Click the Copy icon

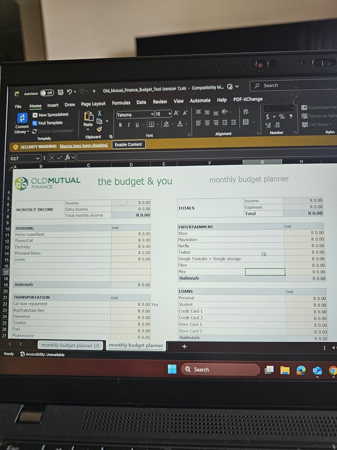99,121
